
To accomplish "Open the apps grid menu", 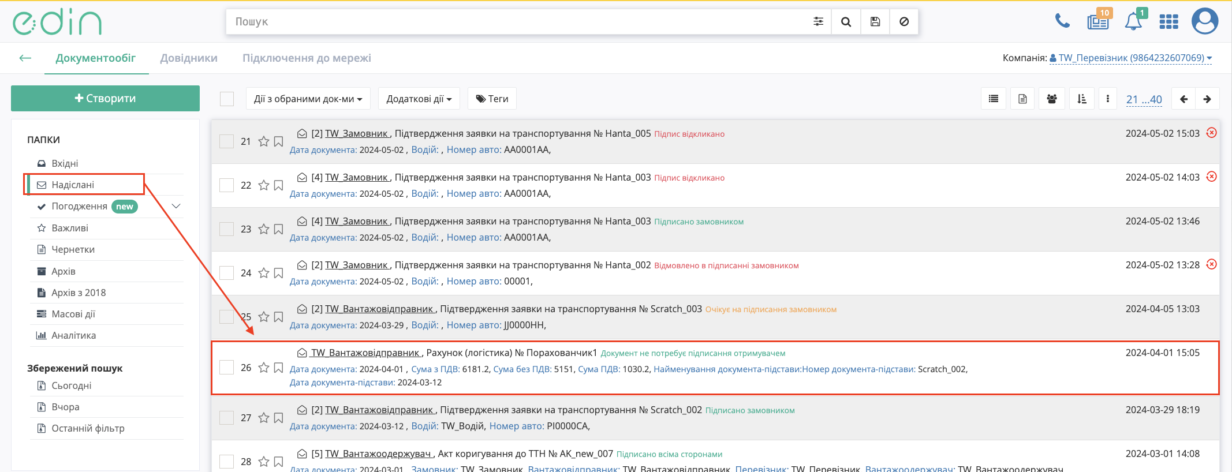I will (x=1168, y=22).
